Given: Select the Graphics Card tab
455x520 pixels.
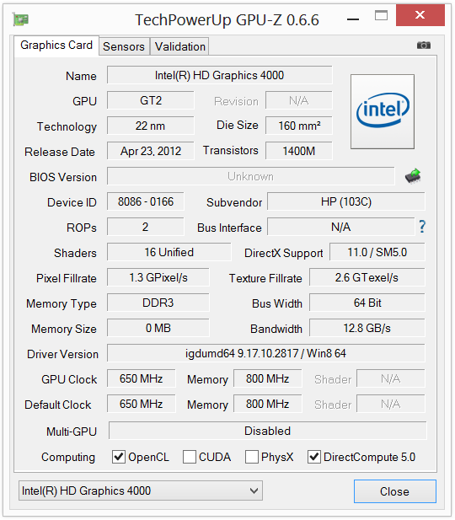Looking at the screenshot, I should (56, 46).
